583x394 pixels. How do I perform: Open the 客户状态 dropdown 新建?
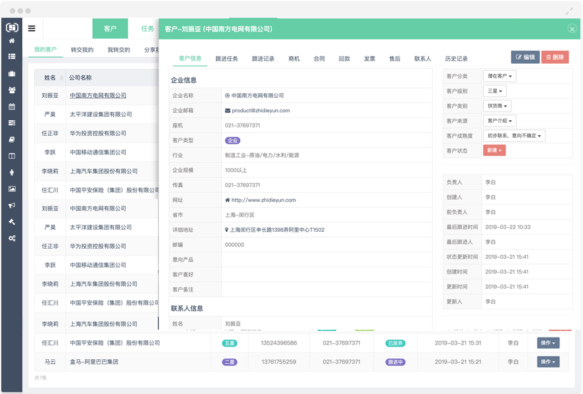(494, 150)
